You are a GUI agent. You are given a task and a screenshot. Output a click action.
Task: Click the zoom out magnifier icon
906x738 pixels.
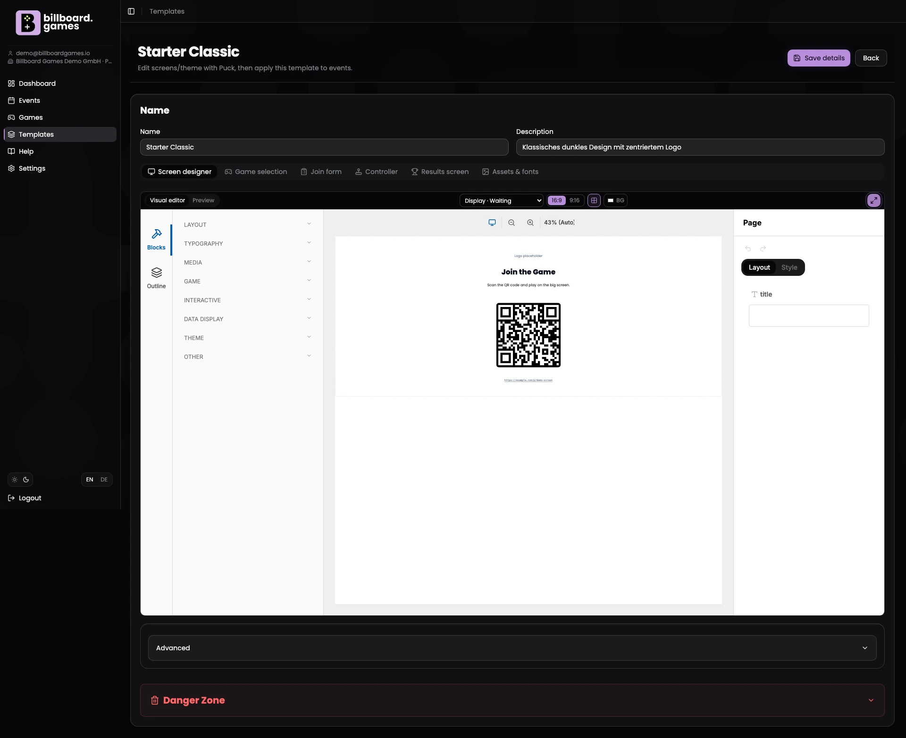(x=511, y=223)
